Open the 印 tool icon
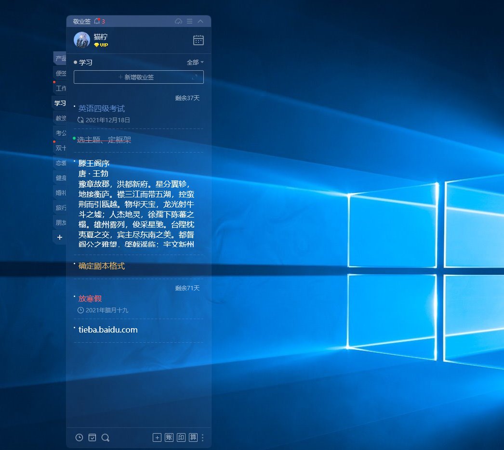Image resolution: width=504 pixels, height=450 pixels. point(181,437)
